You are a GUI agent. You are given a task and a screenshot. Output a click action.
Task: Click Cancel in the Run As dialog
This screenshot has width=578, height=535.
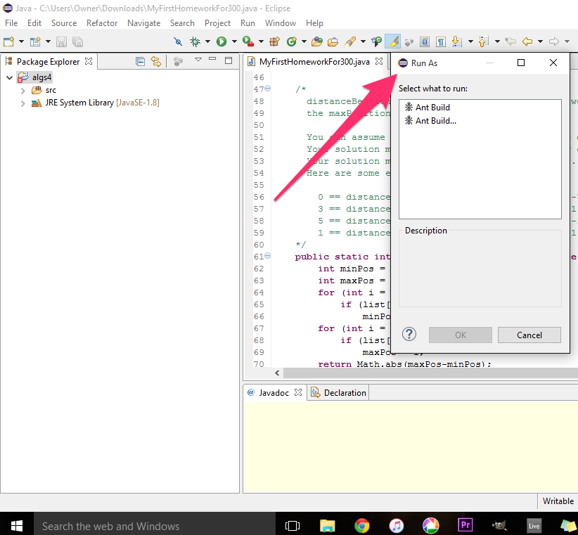click(x=529, y=335)
